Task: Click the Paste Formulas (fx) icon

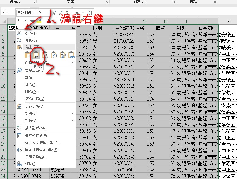Action: click(x=46, y=55)
